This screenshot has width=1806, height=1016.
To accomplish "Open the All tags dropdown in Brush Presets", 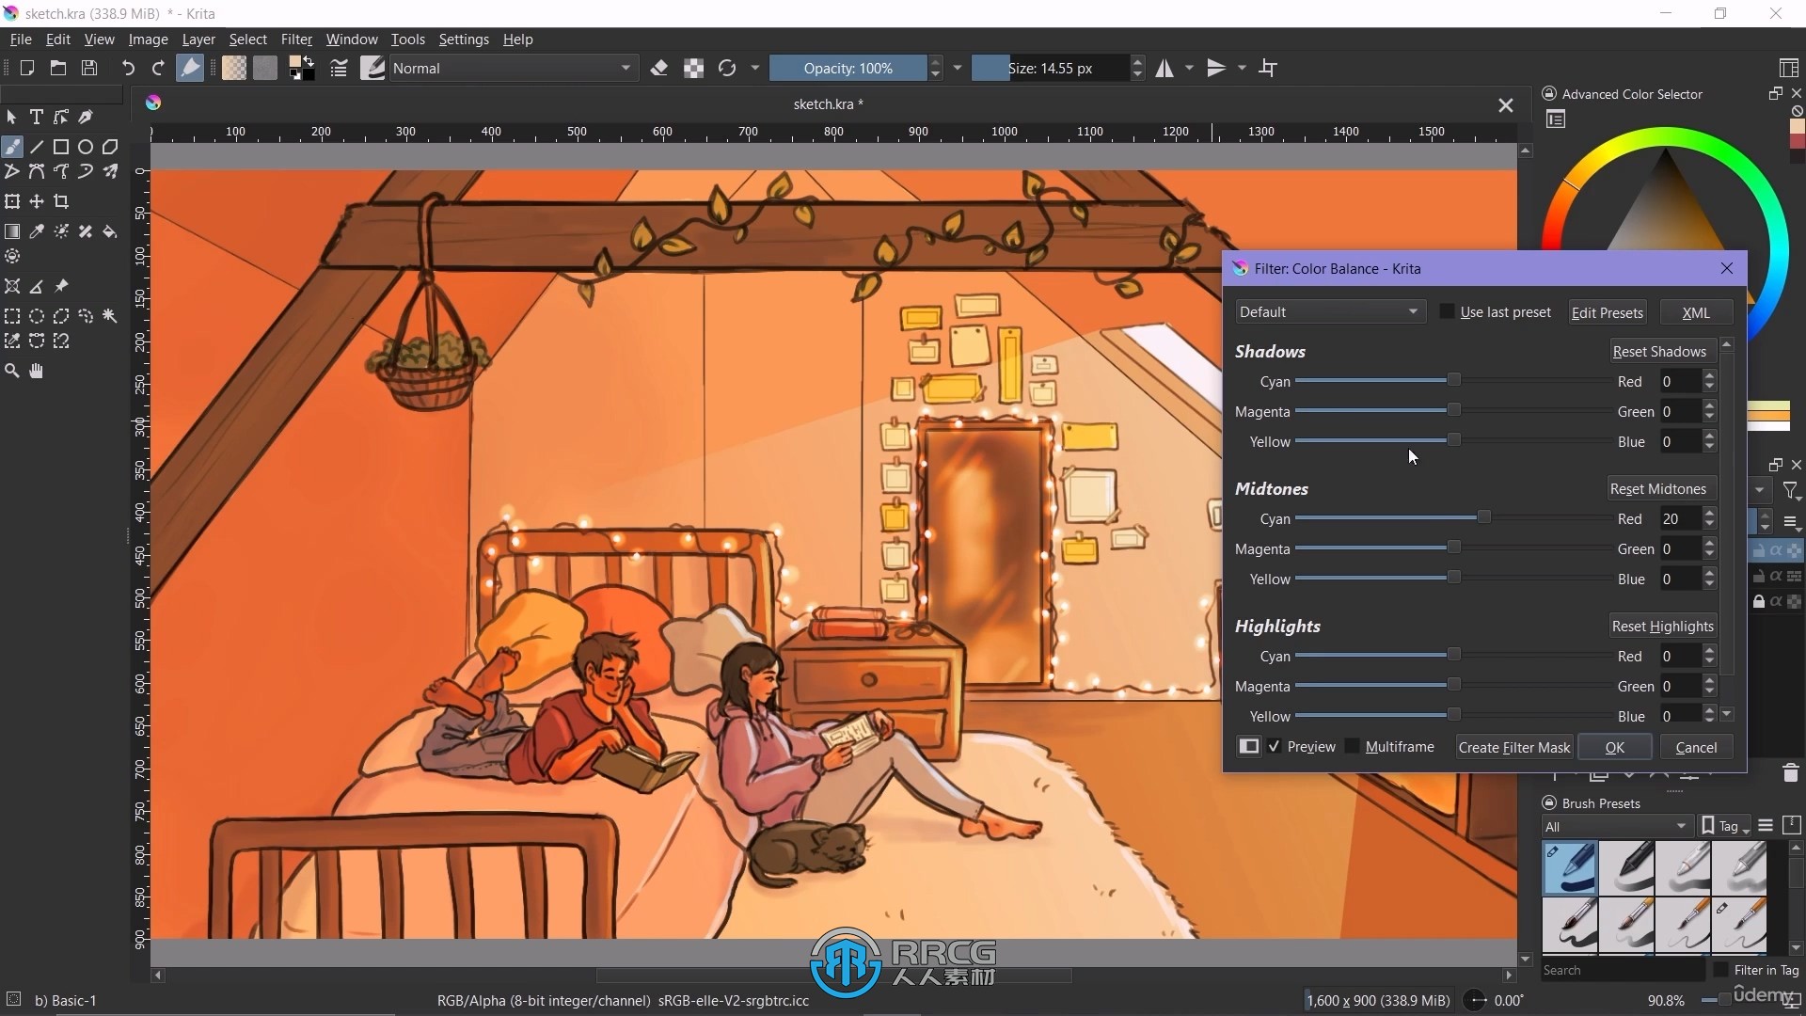I will pos(1617,826).
